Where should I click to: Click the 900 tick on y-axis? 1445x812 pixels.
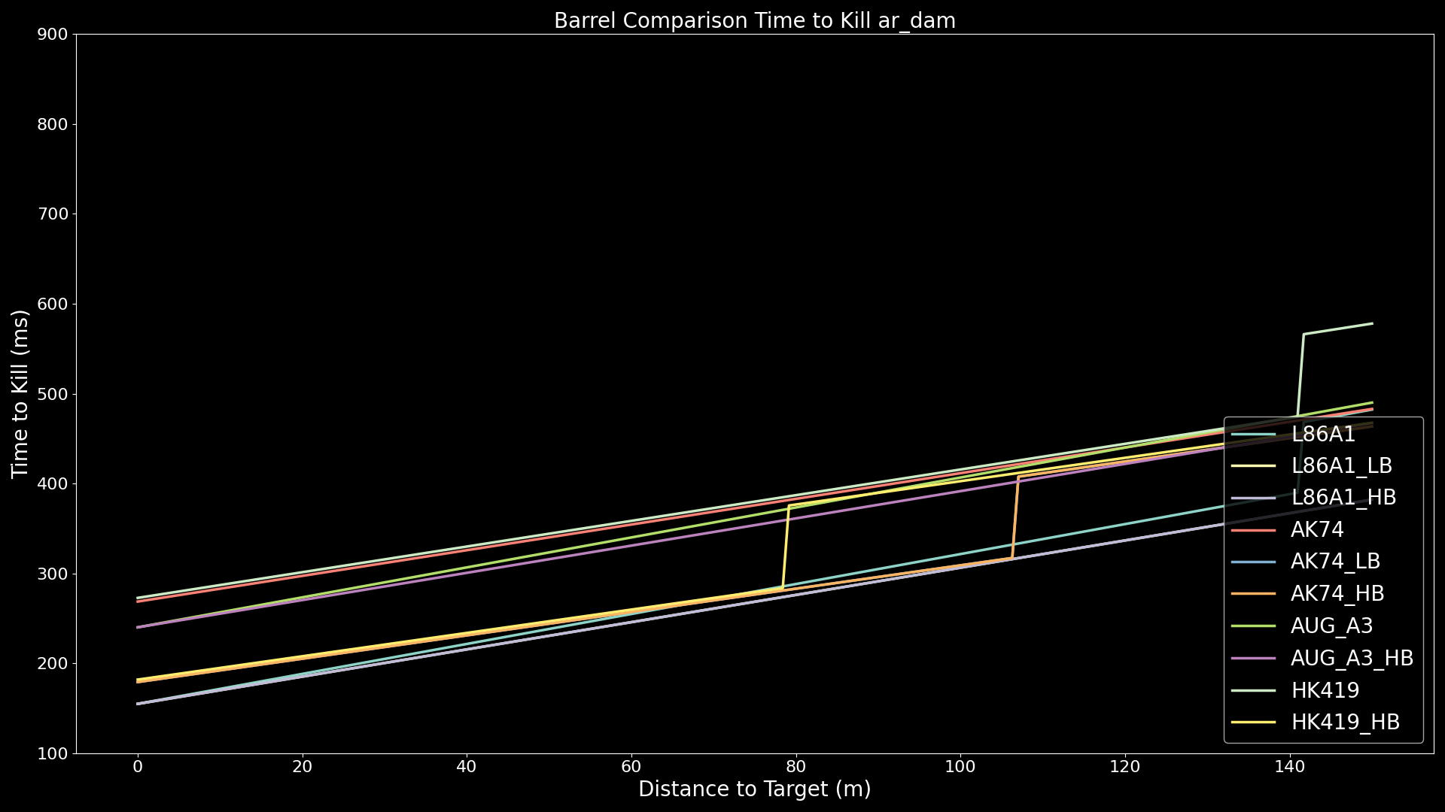coord(52,35)
